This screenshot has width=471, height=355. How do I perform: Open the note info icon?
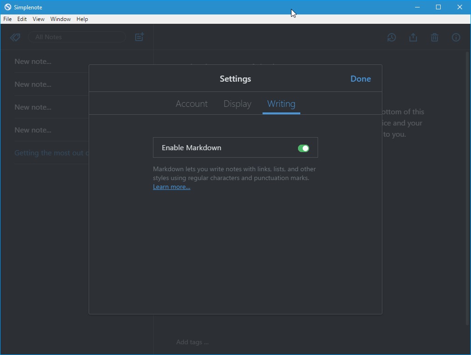456,37
